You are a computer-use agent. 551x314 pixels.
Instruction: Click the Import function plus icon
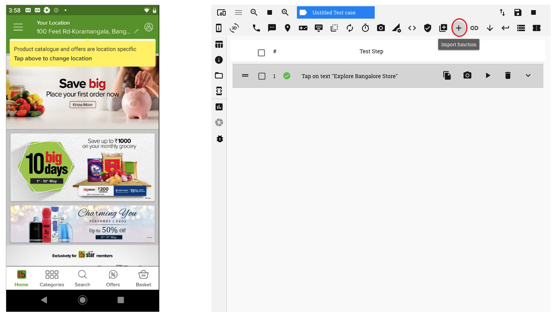(x=459, y=28)
